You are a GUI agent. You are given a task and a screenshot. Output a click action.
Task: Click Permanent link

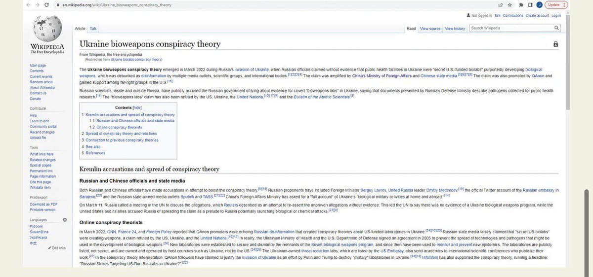click(x=41, y=171)
